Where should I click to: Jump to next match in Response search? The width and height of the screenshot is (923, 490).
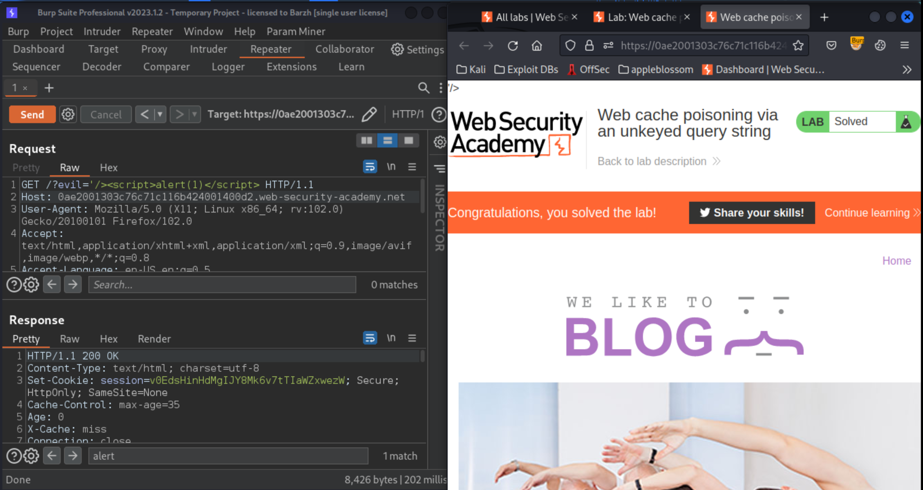(73, 456)
